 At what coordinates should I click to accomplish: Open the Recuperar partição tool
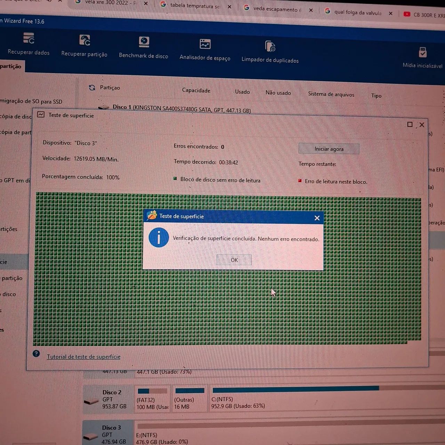84,46
